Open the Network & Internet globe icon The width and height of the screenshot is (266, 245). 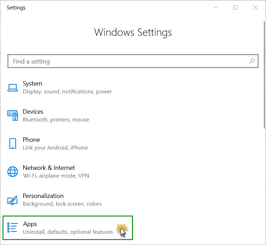click(x=13, y=172)
